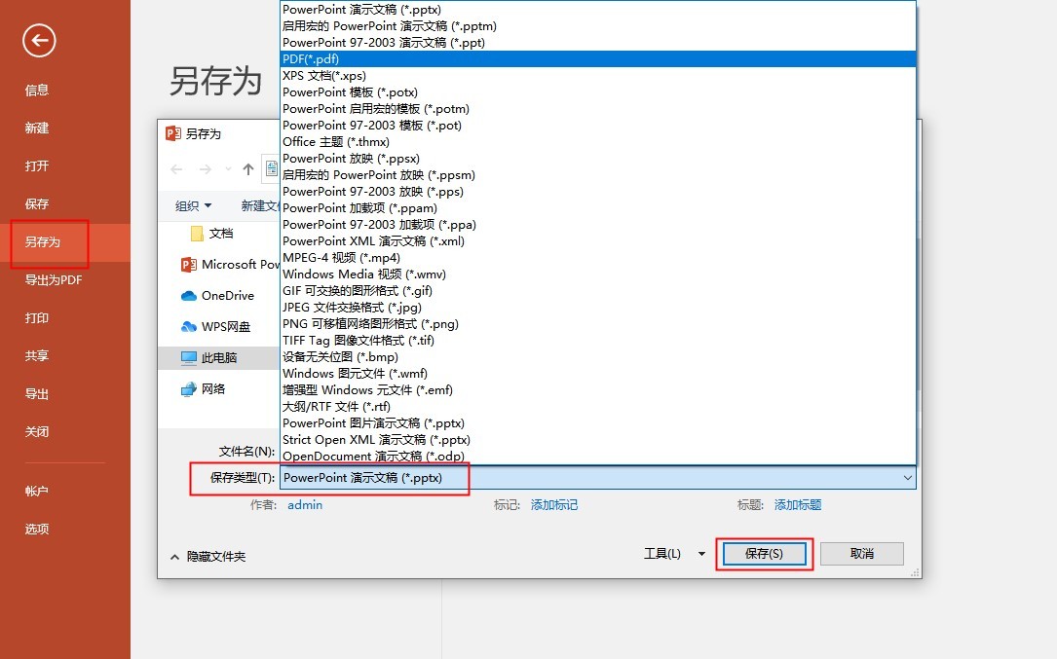This screenshot has height=659, width=1057.
Task: Select 此电脑 in the navigation tree
Action: [218, 358]
